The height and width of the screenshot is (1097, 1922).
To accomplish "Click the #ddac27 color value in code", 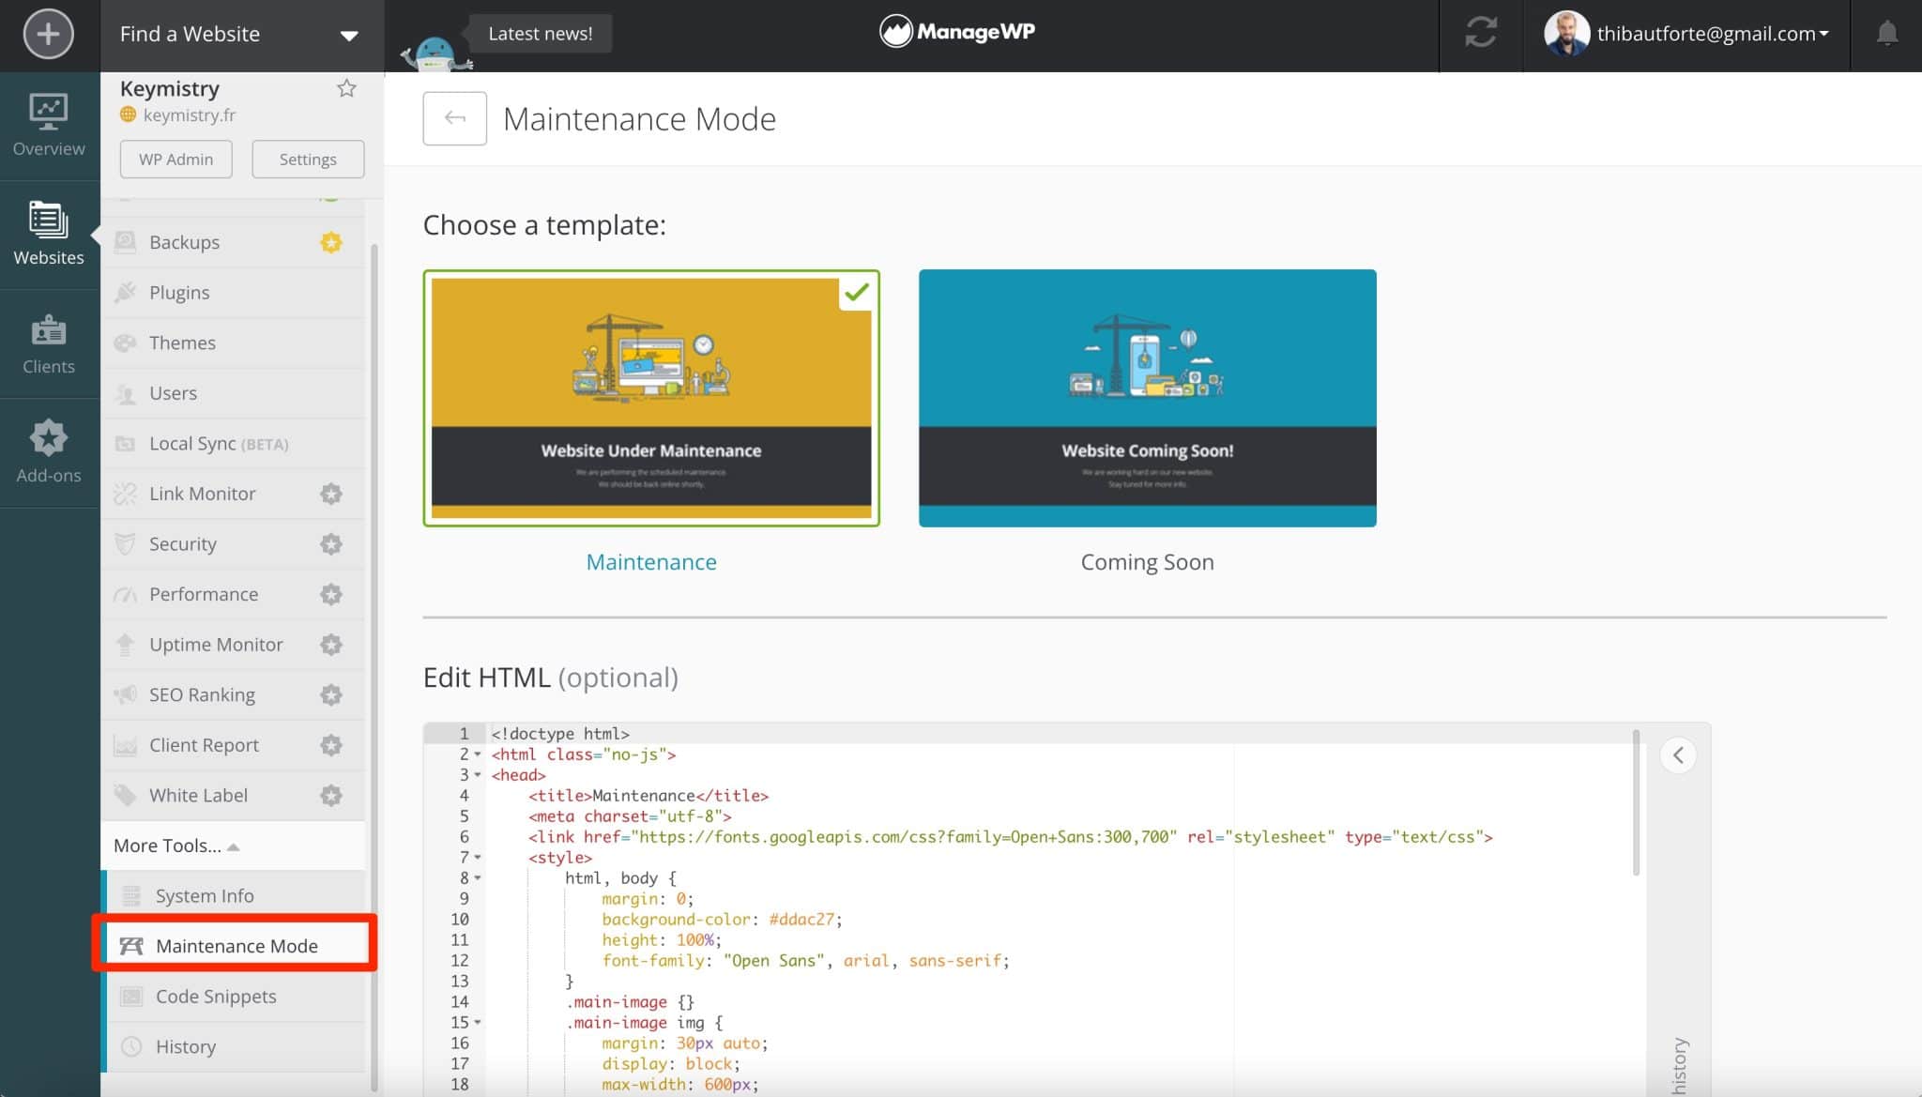I will [801, 920].
